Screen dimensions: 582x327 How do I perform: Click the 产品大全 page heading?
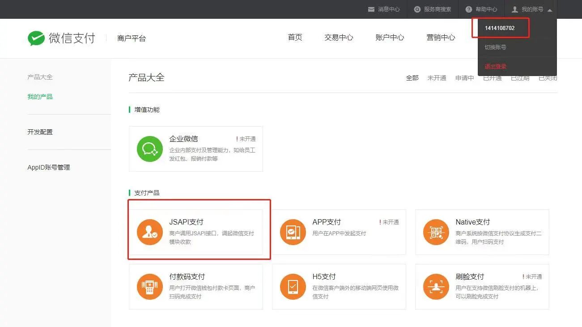pos(146,77)
